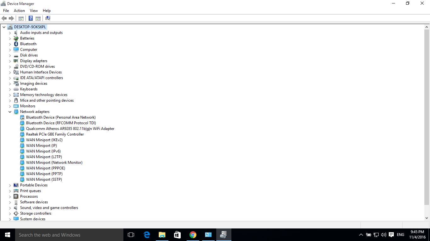This screenshot has height=241, width=430.
Task: Click the volume speaker icon in system tray
Action: point(383,235)
